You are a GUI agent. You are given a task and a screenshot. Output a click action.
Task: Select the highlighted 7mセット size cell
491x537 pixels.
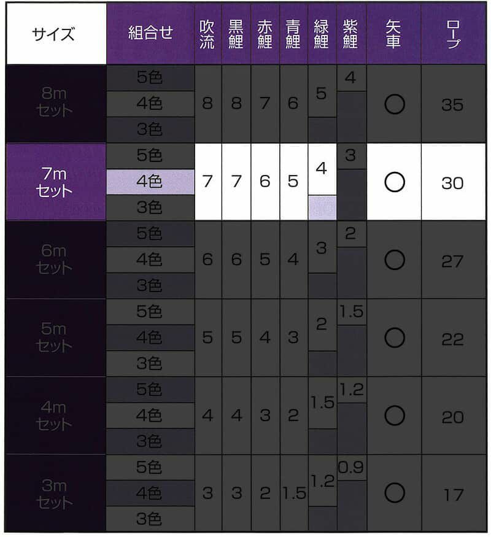(56, 182)
